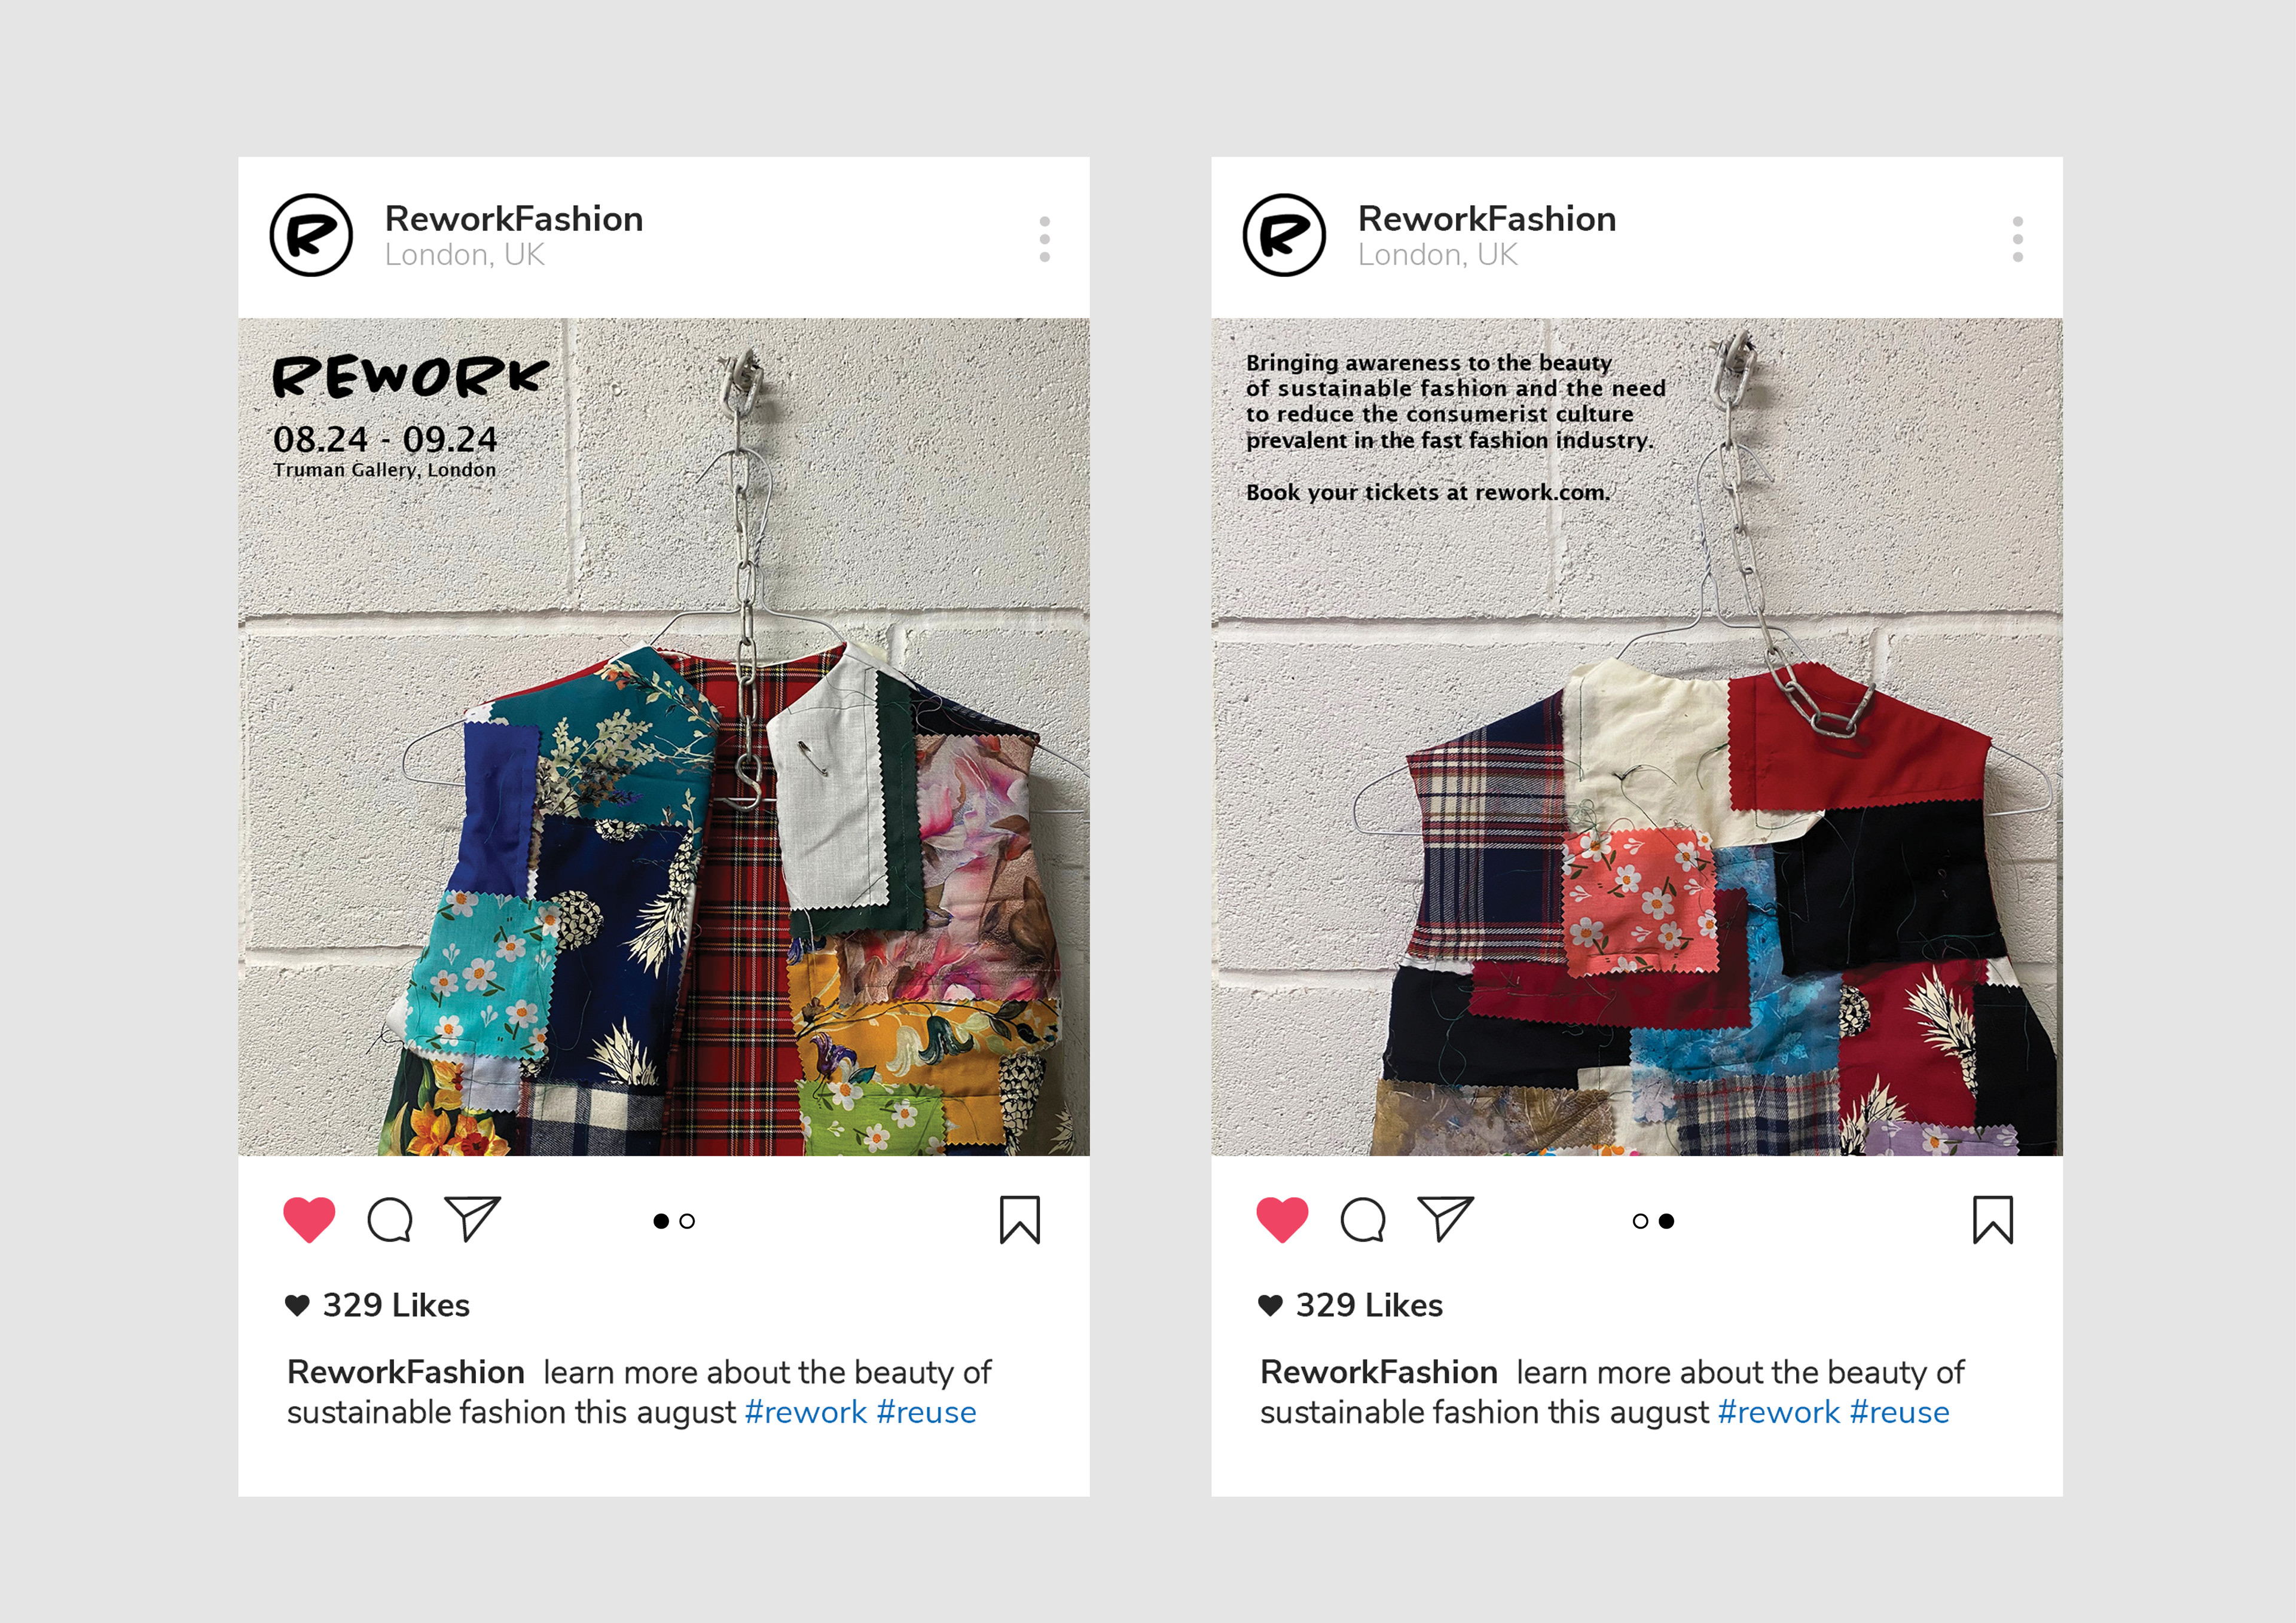Open three-dot options menu on left post
The height and width of the screenshot is (1623, 2296).
click(x=1045, y=239)
